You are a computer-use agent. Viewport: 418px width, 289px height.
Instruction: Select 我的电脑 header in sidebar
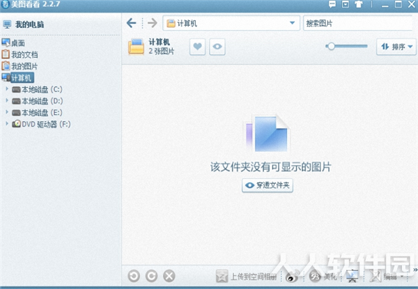23,24
